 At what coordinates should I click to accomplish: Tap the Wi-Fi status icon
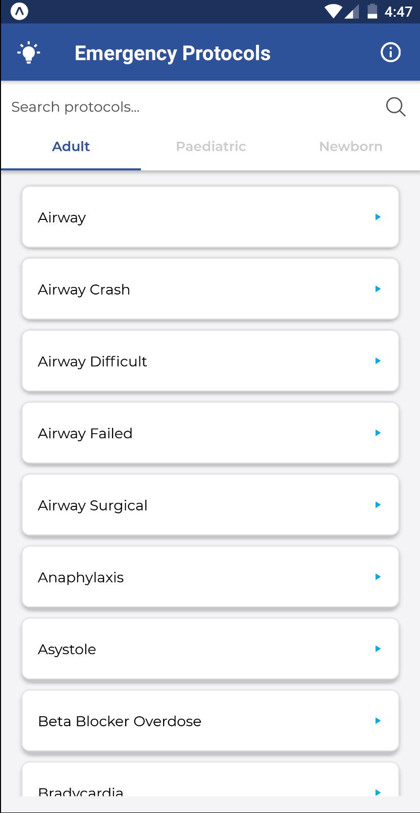333,11
